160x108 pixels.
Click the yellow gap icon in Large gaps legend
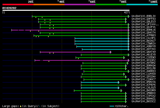[x=20, y=106]
